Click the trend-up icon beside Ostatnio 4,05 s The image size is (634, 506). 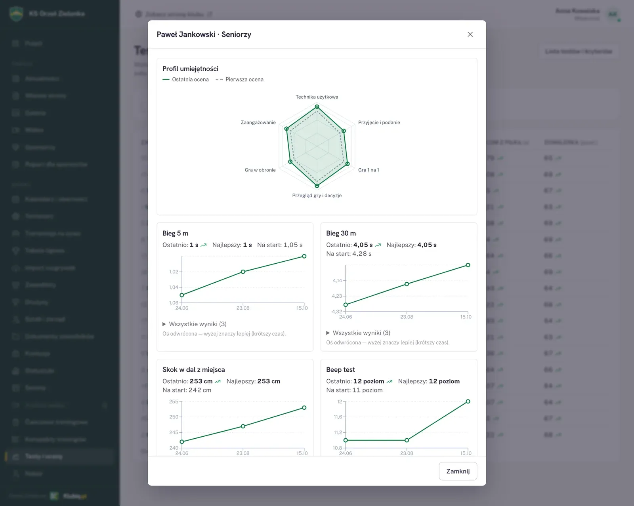[x=378, y=245]
